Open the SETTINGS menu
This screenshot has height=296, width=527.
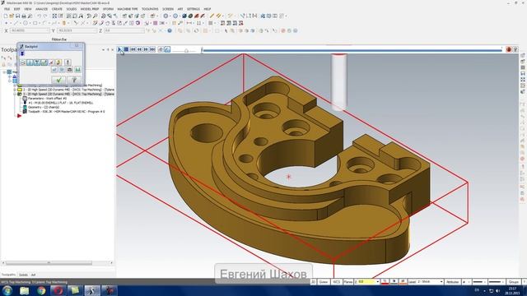point(194,9)
